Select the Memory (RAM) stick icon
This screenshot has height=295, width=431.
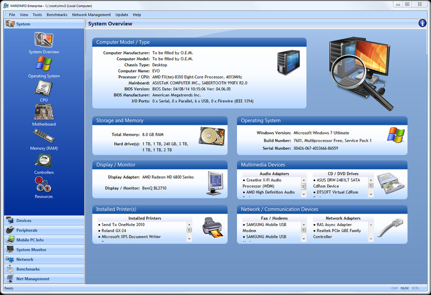tap(44, 136)
